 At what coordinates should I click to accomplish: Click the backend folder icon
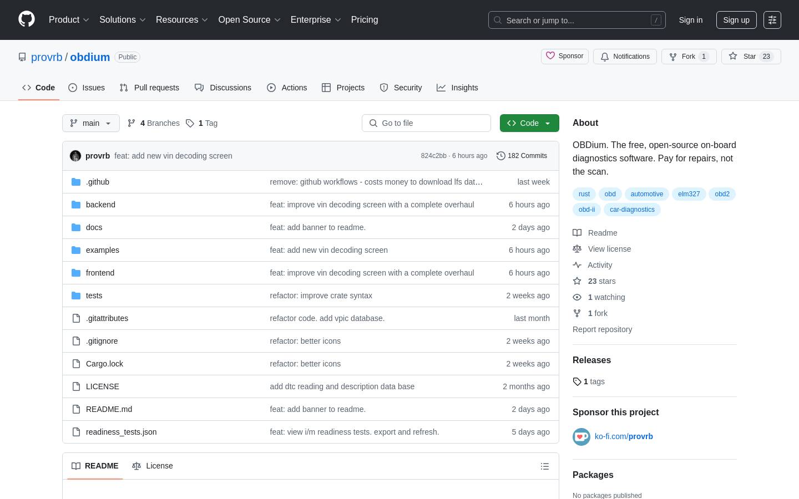coord(76,205)
